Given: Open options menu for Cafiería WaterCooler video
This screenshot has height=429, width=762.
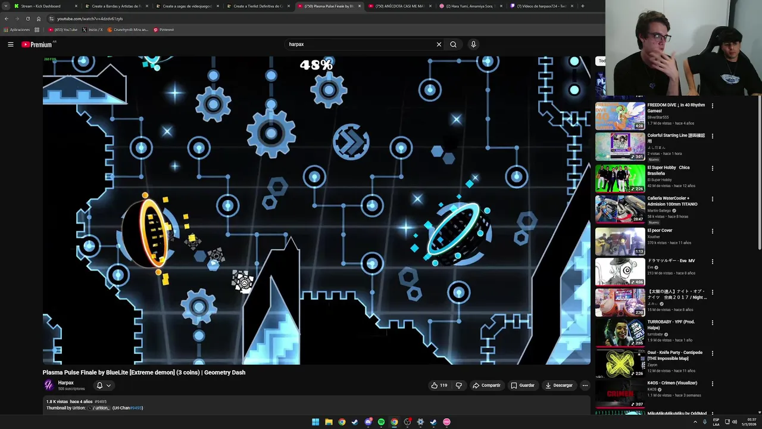Looking at the screenshot, I should [712, 199].
